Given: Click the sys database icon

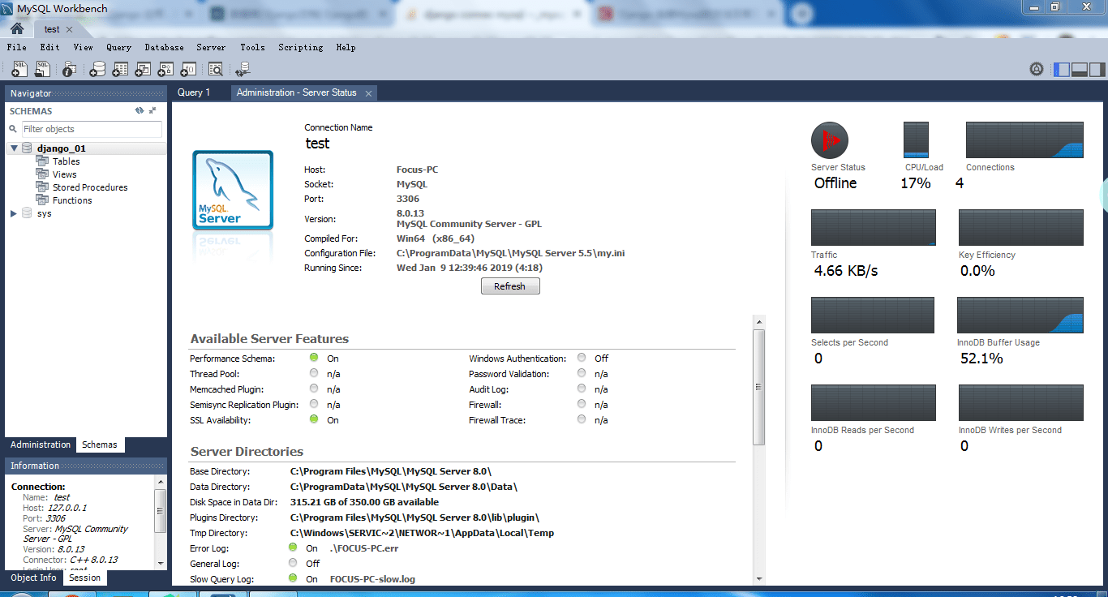Looking at the screenshot, I should (27, 213).
